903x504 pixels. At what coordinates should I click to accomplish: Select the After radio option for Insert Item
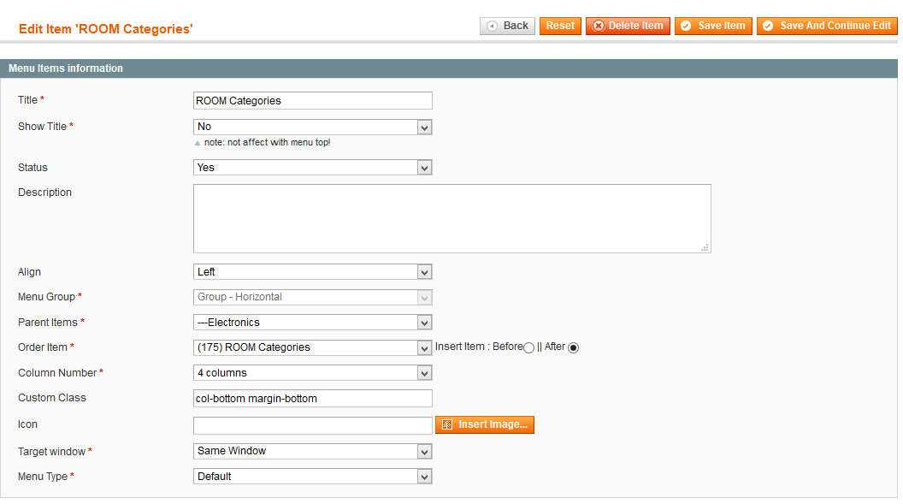coord(573,347)
